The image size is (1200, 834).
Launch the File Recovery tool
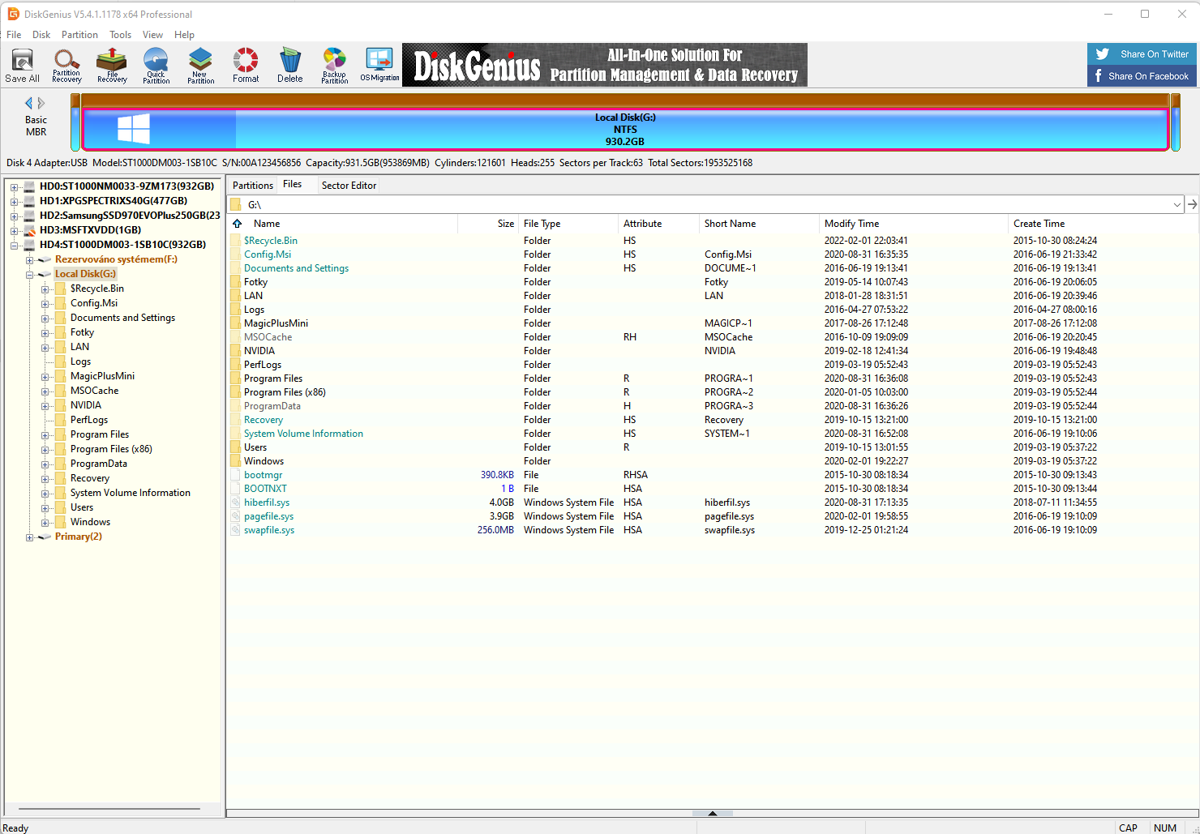112,65
